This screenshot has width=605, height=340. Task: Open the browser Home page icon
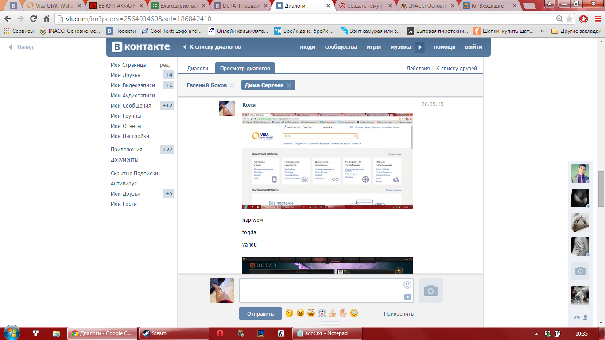(46, 19)
